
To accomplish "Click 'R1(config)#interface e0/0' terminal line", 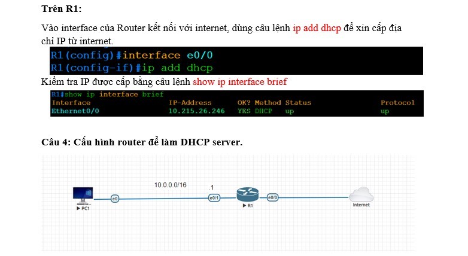I will tap(132, 55).
